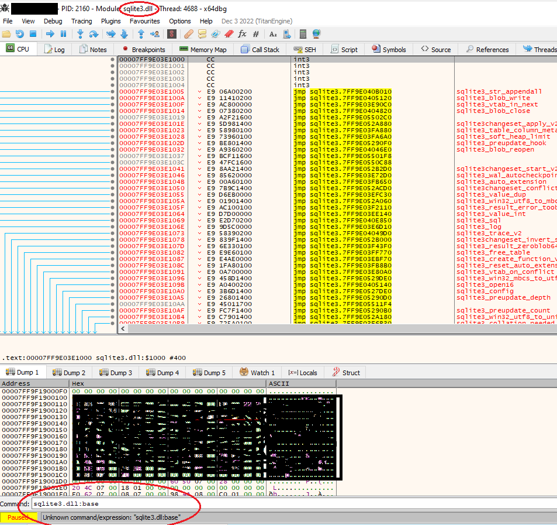557x525 pixels.
Task: Switch to the Log tab
Action: click(54, 49)
